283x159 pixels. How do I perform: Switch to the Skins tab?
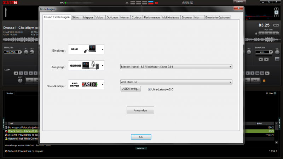pyautogui.click(x=76, y=17)
